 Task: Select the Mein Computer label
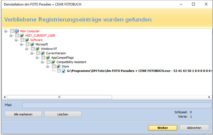30,31
